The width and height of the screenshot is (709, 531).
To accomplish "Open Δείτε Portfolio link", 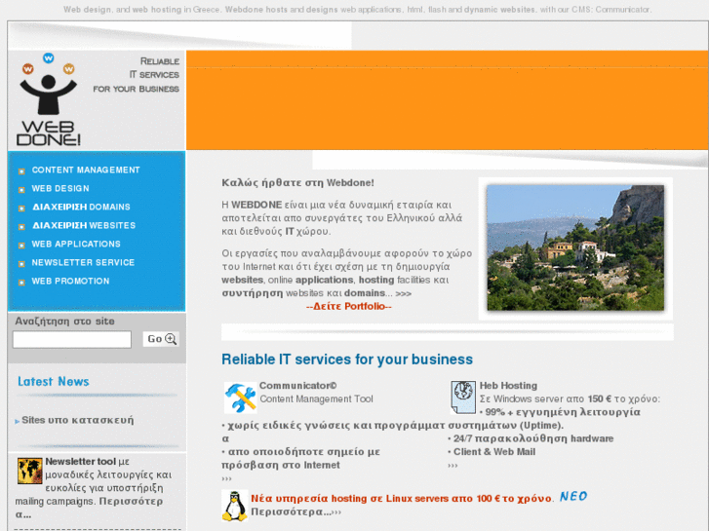I will 348,306.
